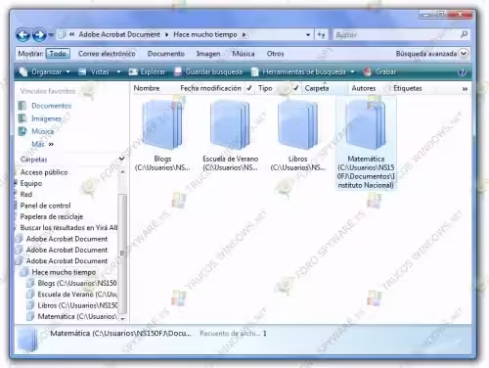Sort by the Nombre column

click(147, 88)
